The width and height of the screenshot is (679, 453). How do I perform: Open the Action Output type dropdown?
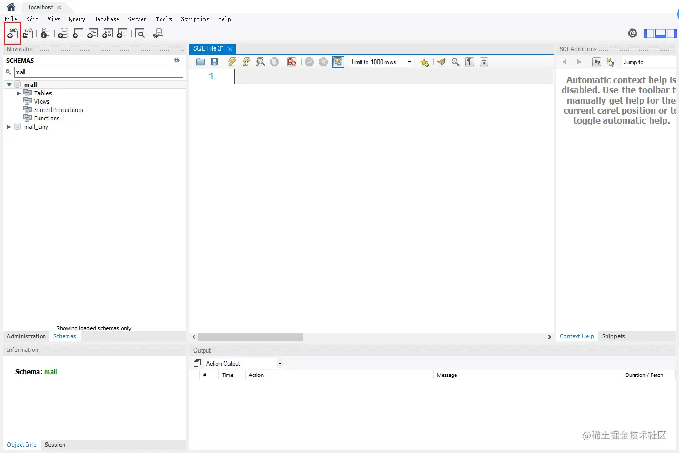243,364
